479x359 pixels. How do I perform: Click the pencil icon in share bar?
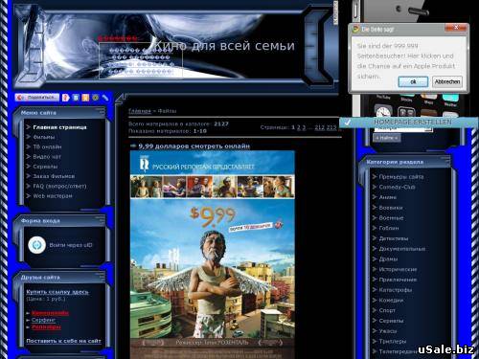point(104,98)
